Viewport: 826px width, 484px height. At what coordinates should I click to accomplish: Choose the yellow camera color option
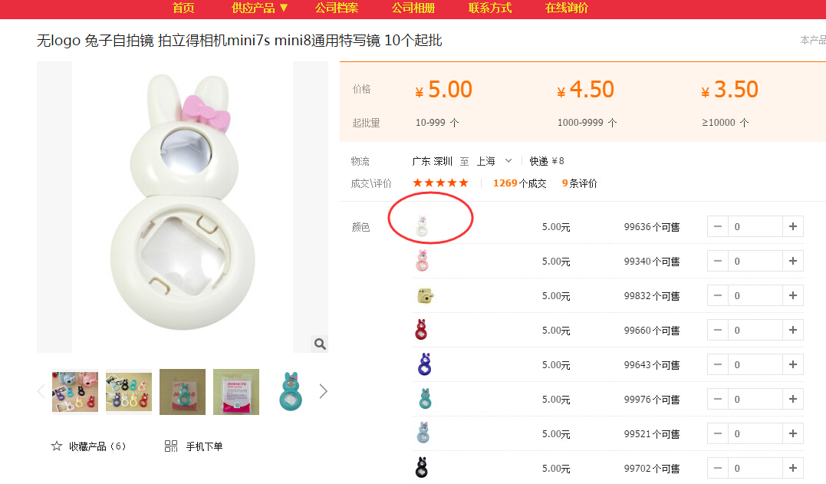click(425, 295)
